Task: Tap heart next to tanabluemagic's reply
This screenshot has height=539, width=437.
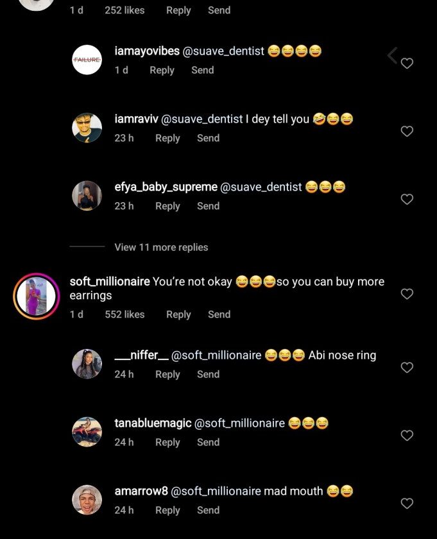Action: point(407,436)
